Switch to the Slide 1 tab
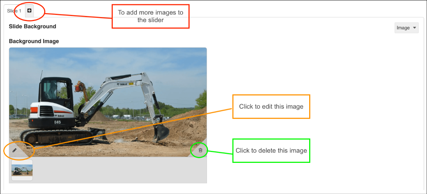The image size is (427, 194). [x=14, y=11]
